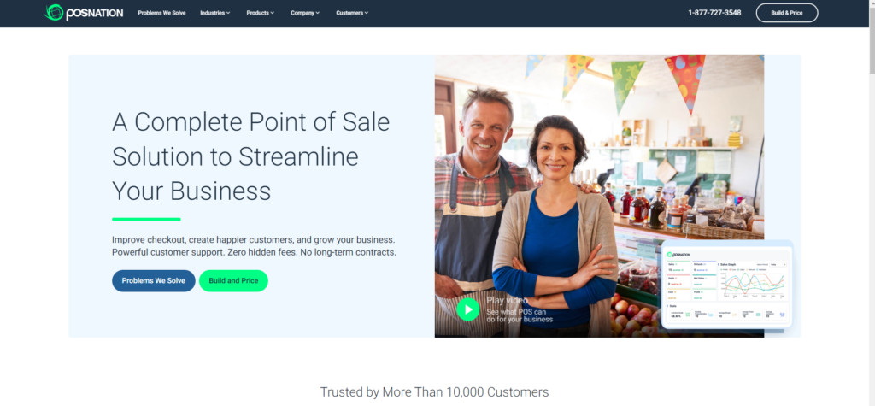Open Problems We Solve in navigation bar

coord(161,13)
